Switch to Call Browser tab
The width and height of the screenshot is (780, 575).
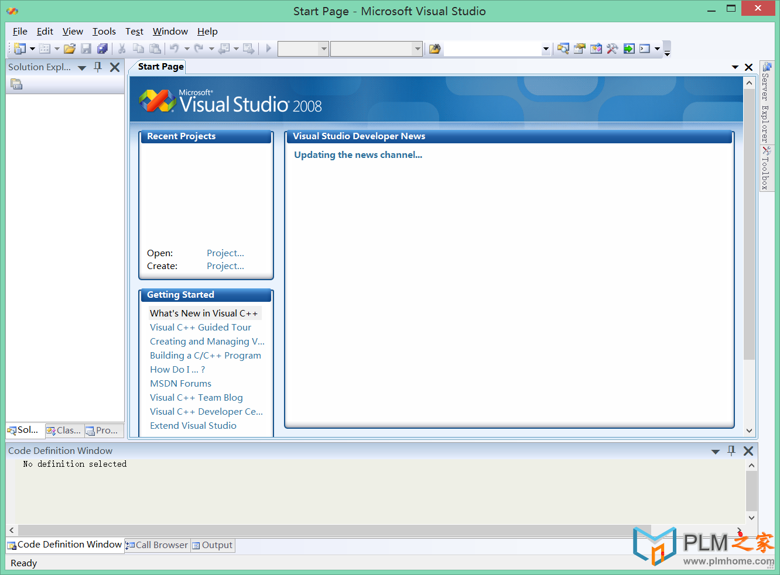[157, 545]
